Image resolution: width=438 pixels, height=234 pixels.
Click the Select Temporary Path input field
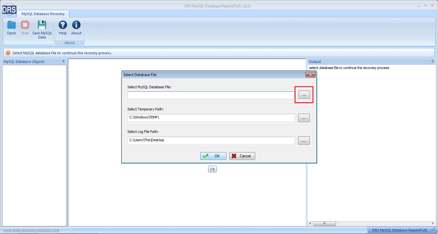point(211,118)
